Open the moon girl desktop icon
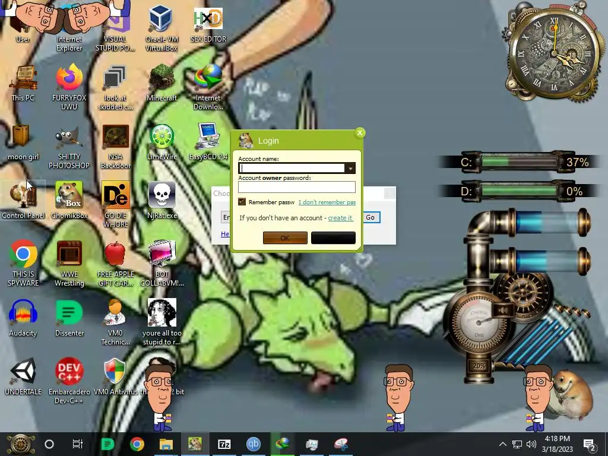The image size is (608, 456). (x=23, y=142)
